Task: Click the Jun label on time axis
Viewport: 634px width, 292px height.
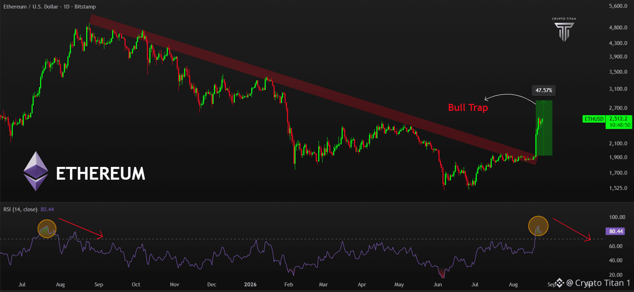Action: pos(438,285)
